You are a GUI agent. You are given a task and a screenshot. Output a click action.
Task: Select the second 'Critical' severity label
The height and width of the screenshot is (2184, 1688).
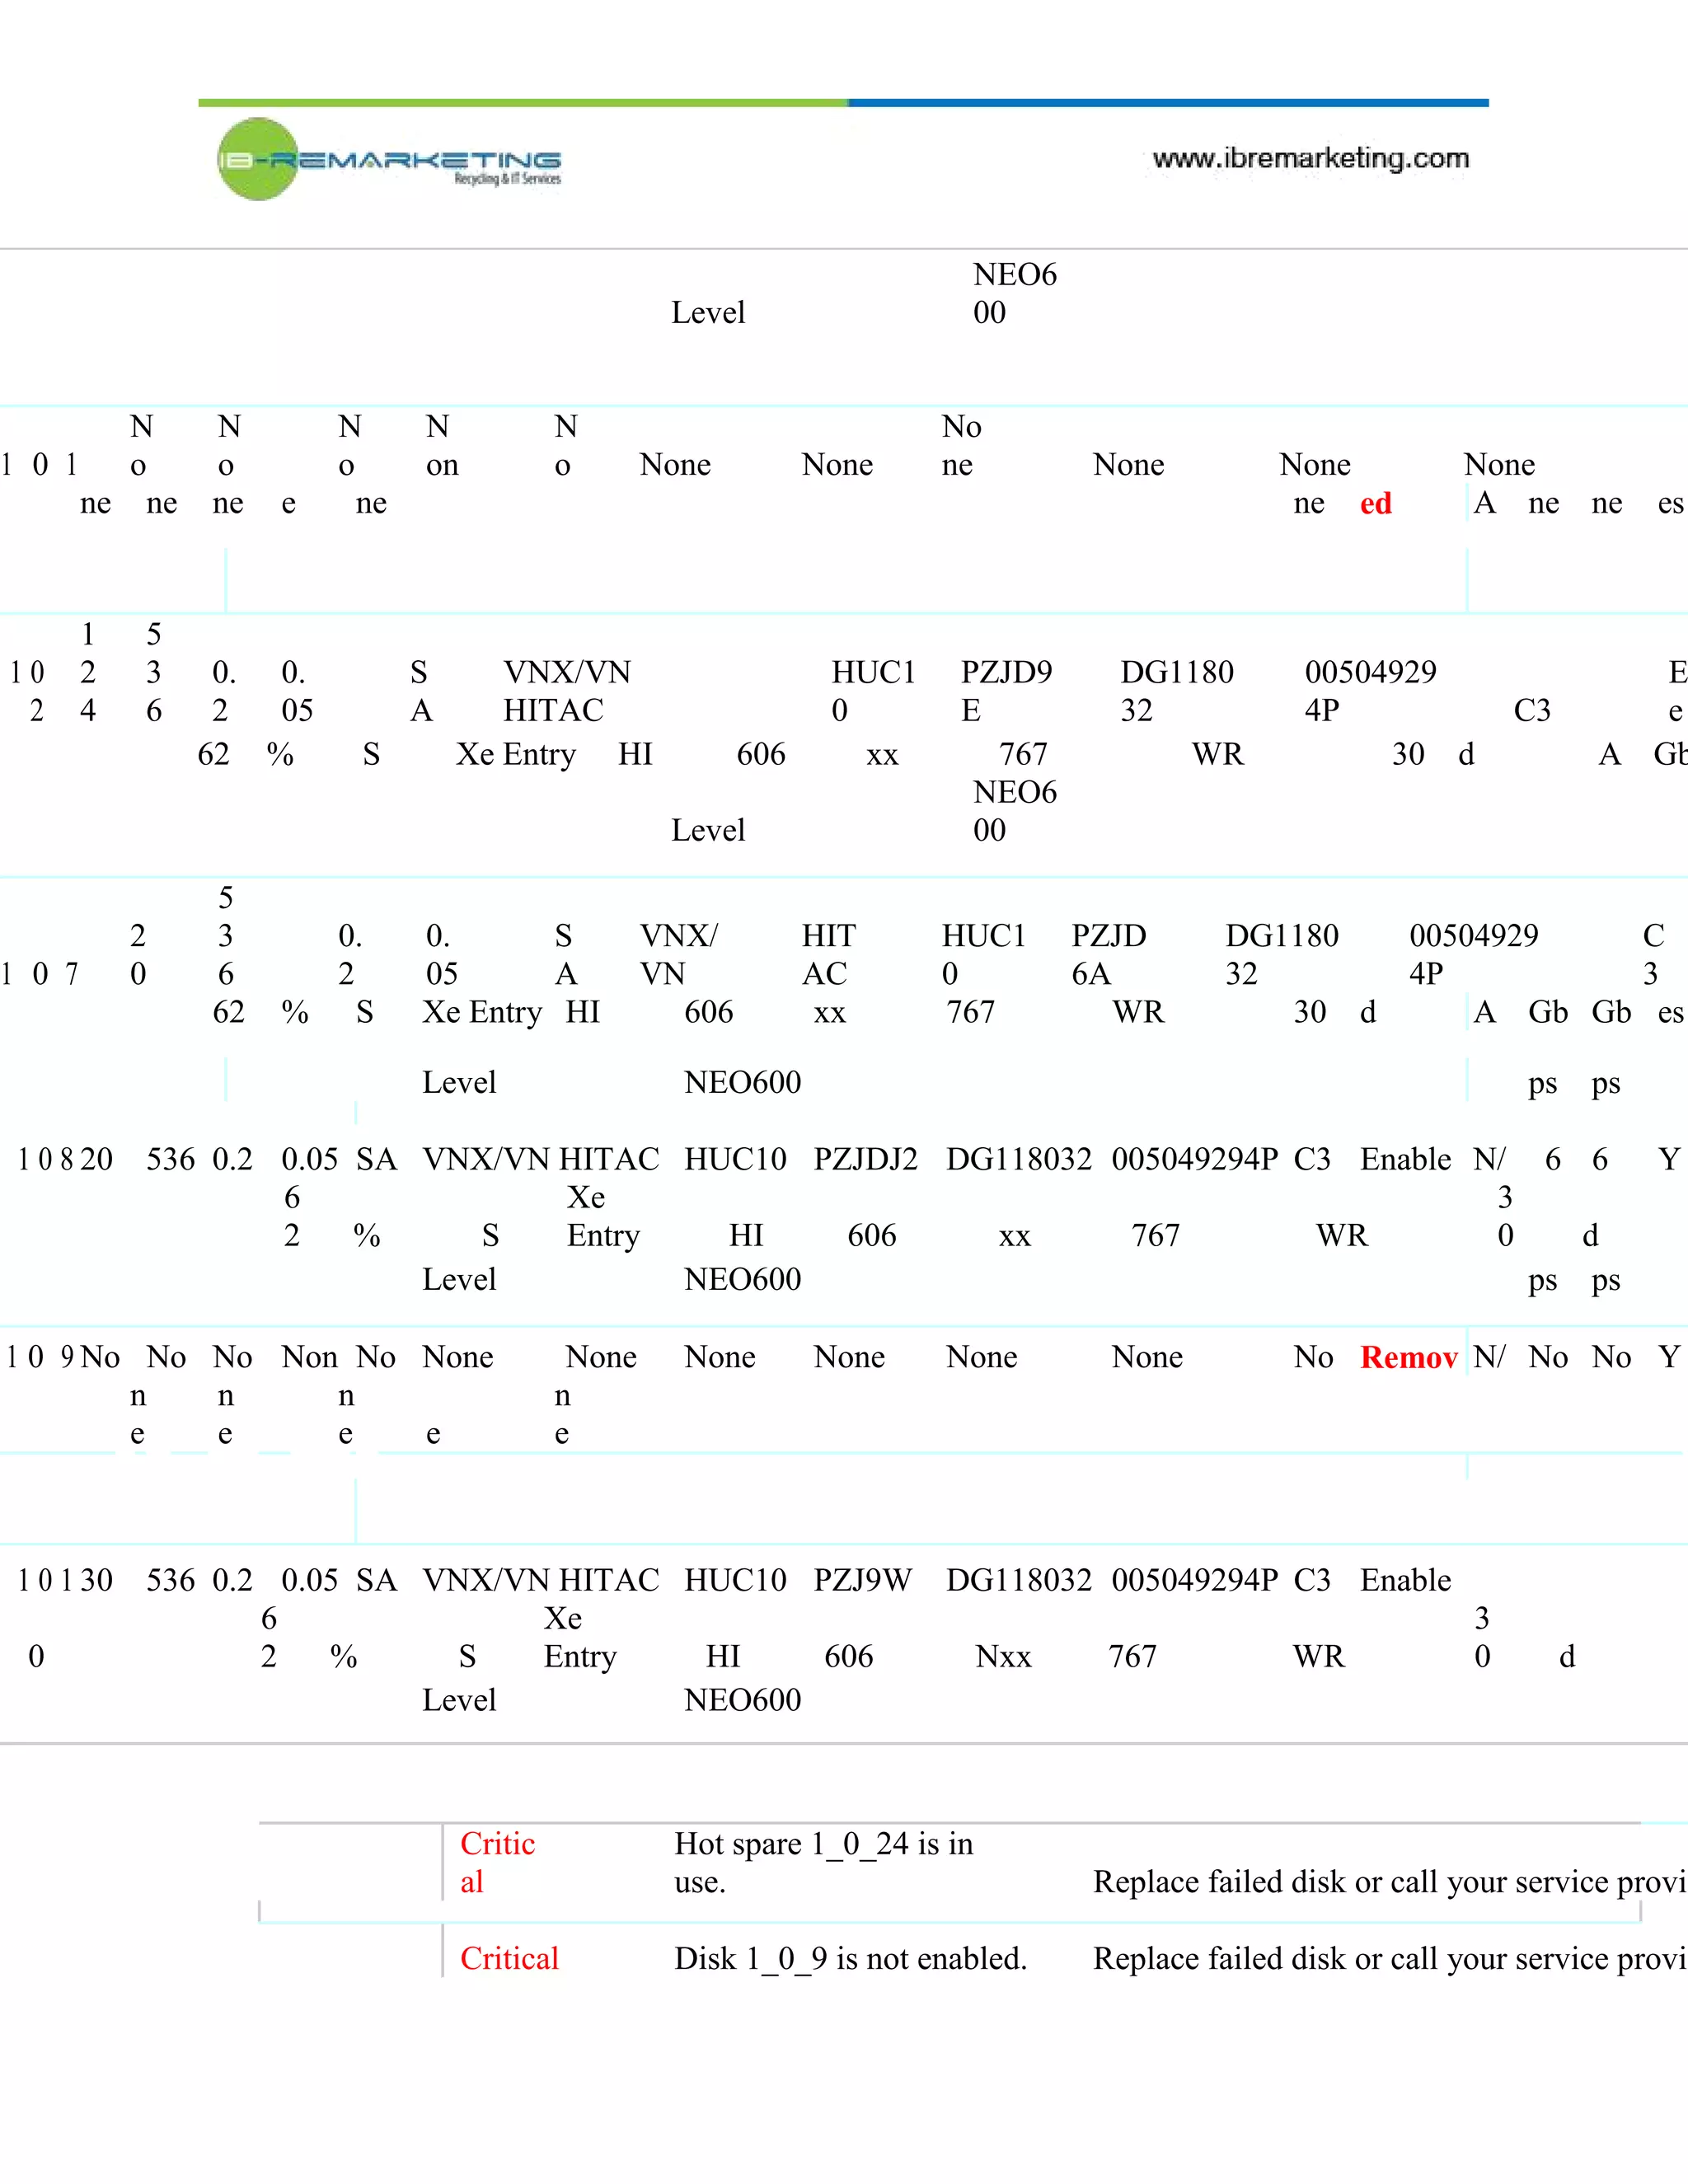[509, 1958]
